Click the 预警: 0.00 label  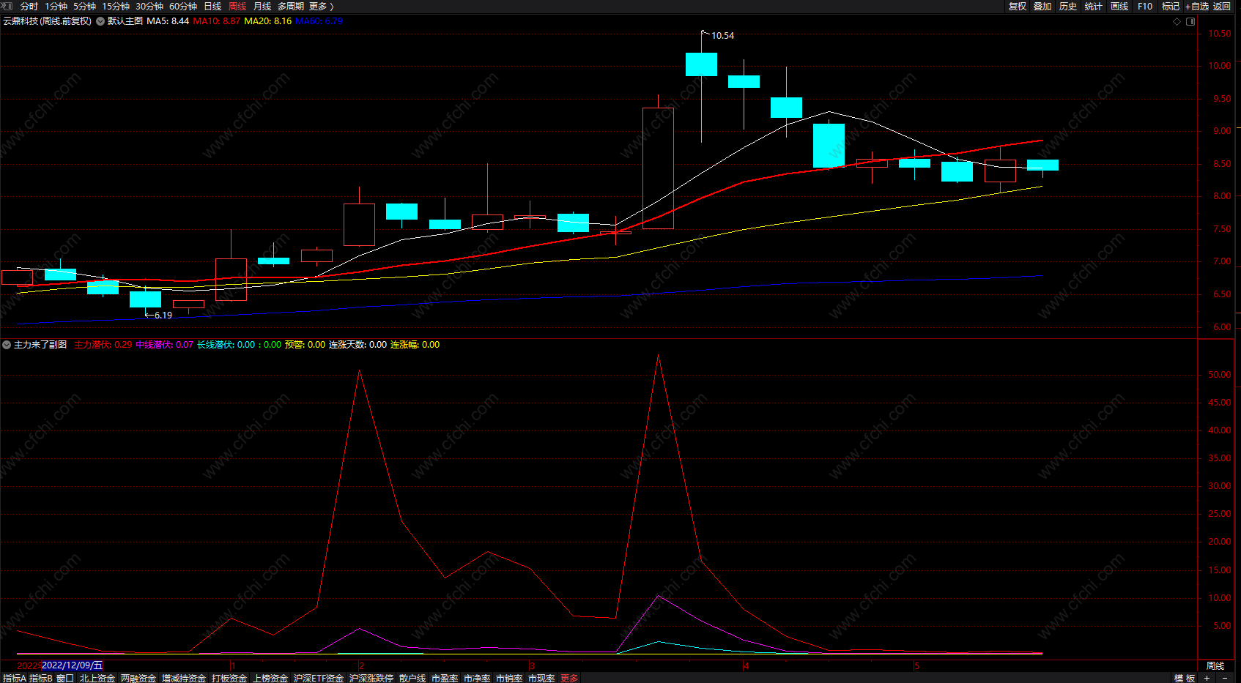(x=305, y=345)
